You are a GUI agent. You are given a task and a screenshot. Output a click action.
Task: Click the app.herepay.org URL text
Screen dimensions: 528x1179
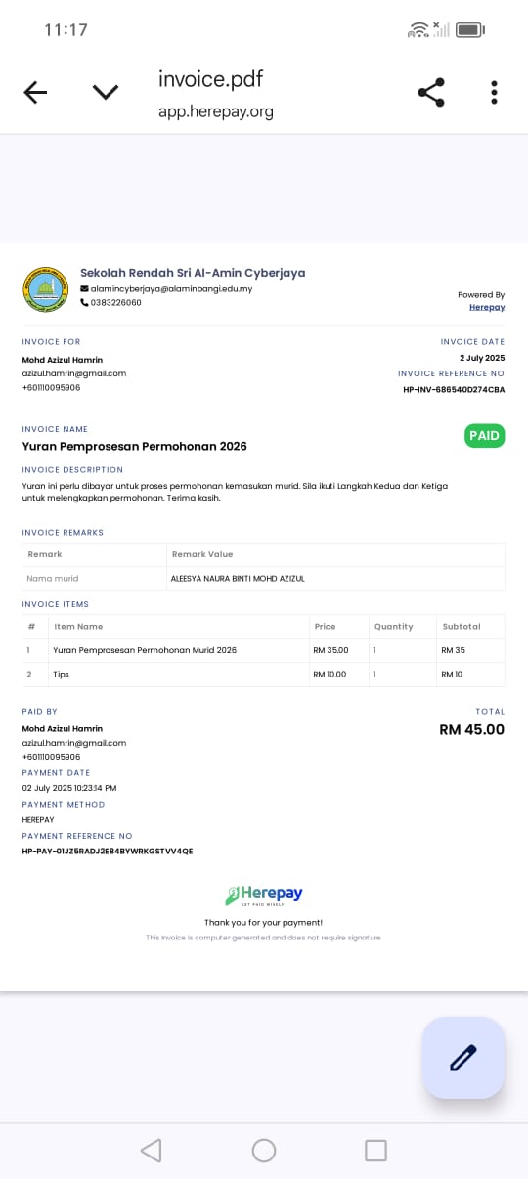pyautogui.click(x=216, y=111)
